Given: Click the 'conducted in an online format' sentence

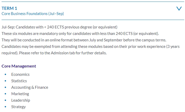Looking at the screenshot, I should click(x=84, y=40).
